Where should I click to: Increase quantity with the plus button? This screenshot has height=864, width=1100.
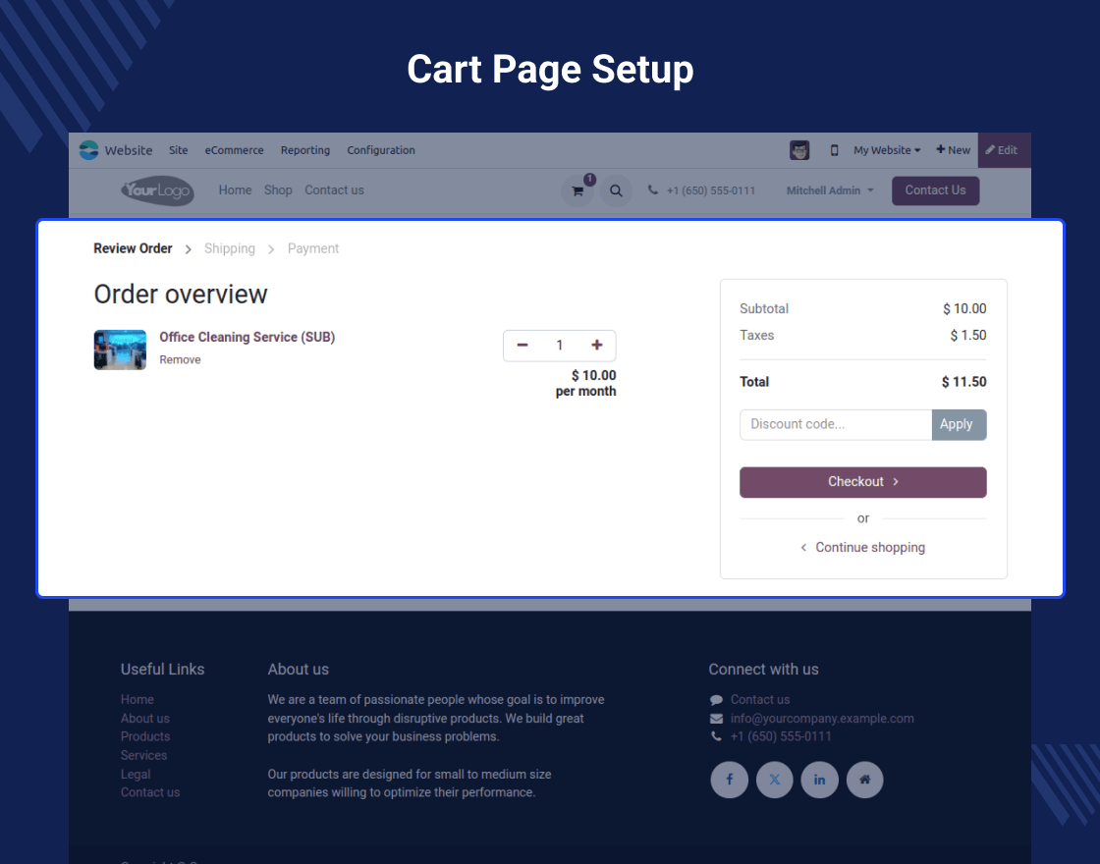pos(597,345)
